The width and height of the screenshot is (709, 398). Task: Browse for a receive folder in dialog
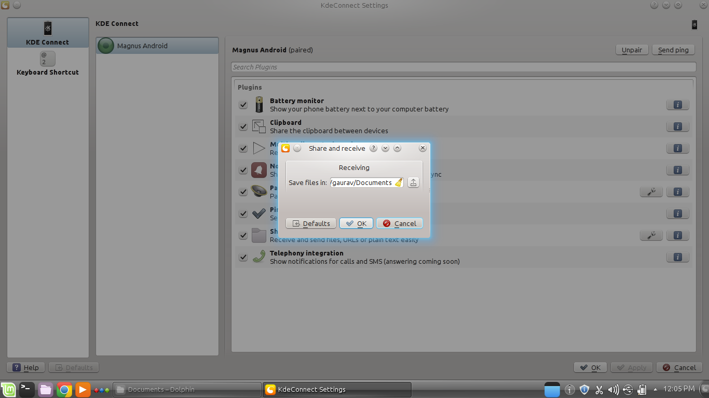pos(413,182)
